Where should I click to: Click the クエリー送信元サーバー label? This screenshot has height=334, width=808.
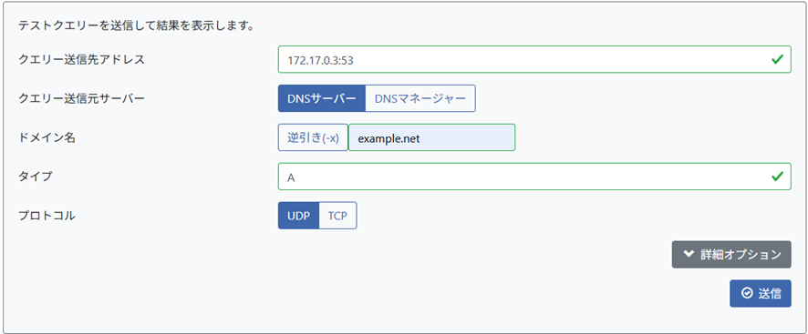point(81,98)
